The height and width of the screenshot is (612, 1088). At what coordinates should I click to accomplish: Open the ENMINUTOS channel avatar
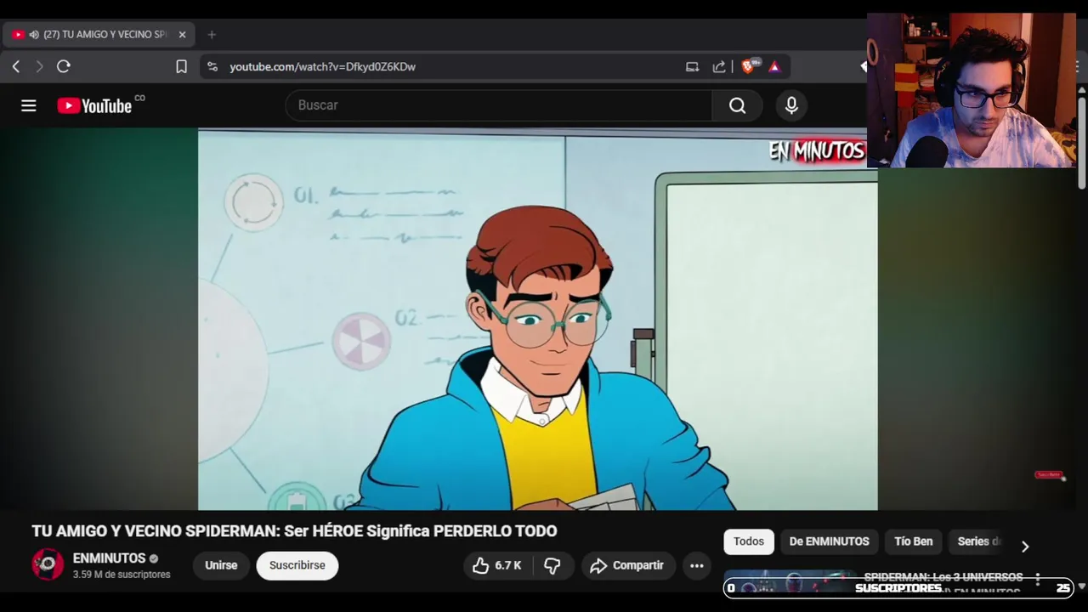48,565
